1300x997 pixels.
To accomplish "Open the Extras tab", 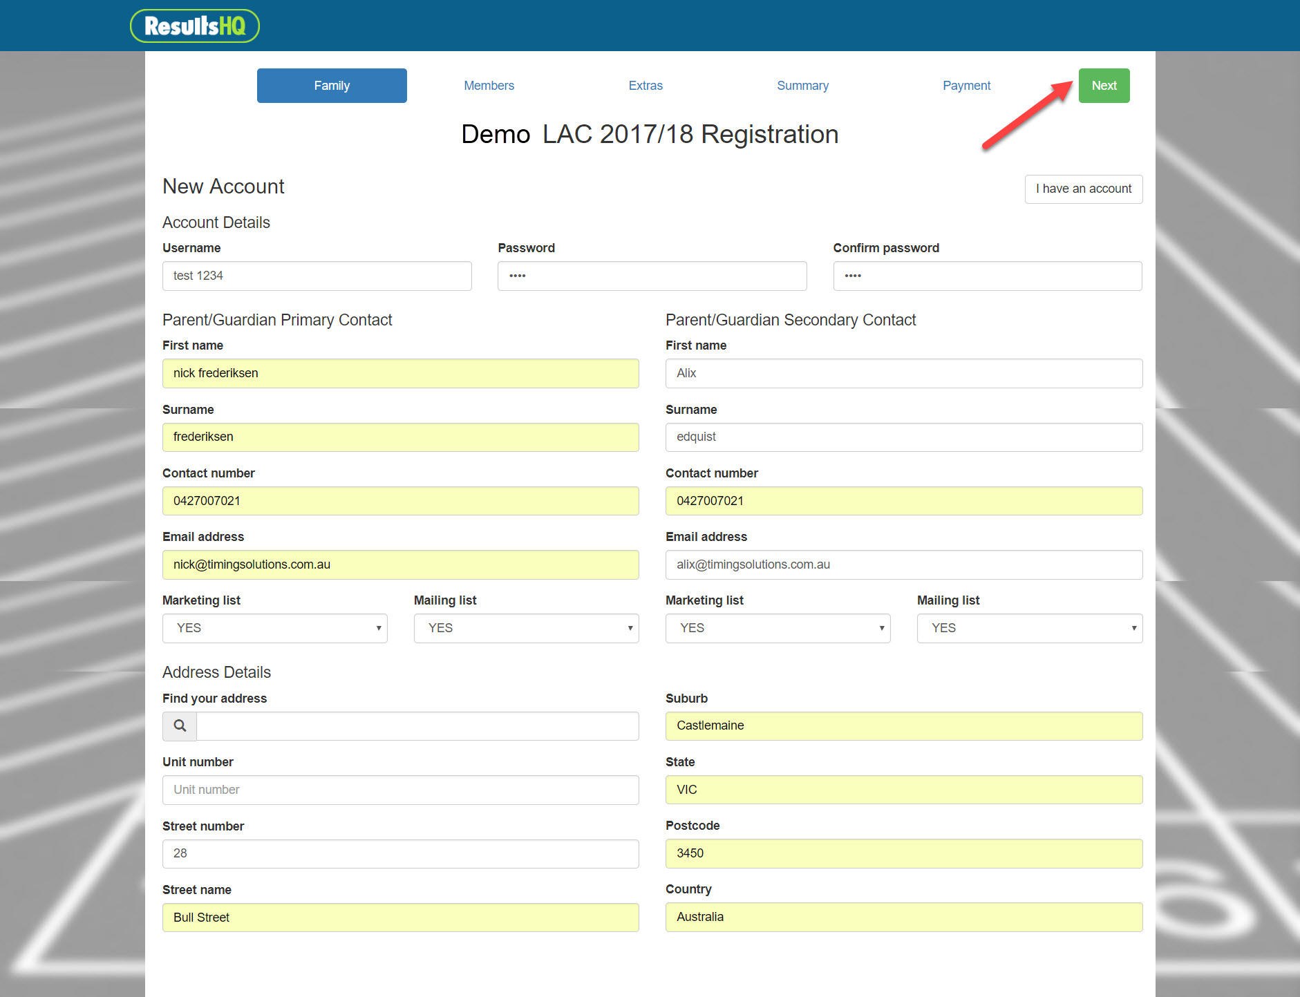I will [x=646, y=86].
